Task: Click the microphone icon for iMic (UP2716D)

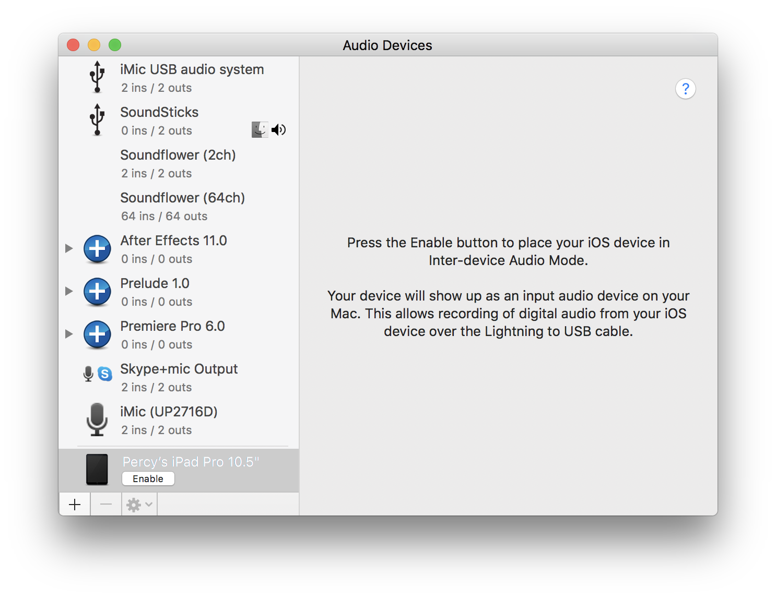Action: coord(97,420)
